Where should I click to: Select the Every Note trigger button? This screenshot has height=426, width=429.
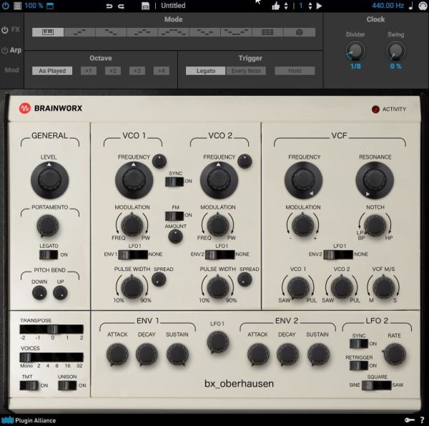click(x=246, y=71)
